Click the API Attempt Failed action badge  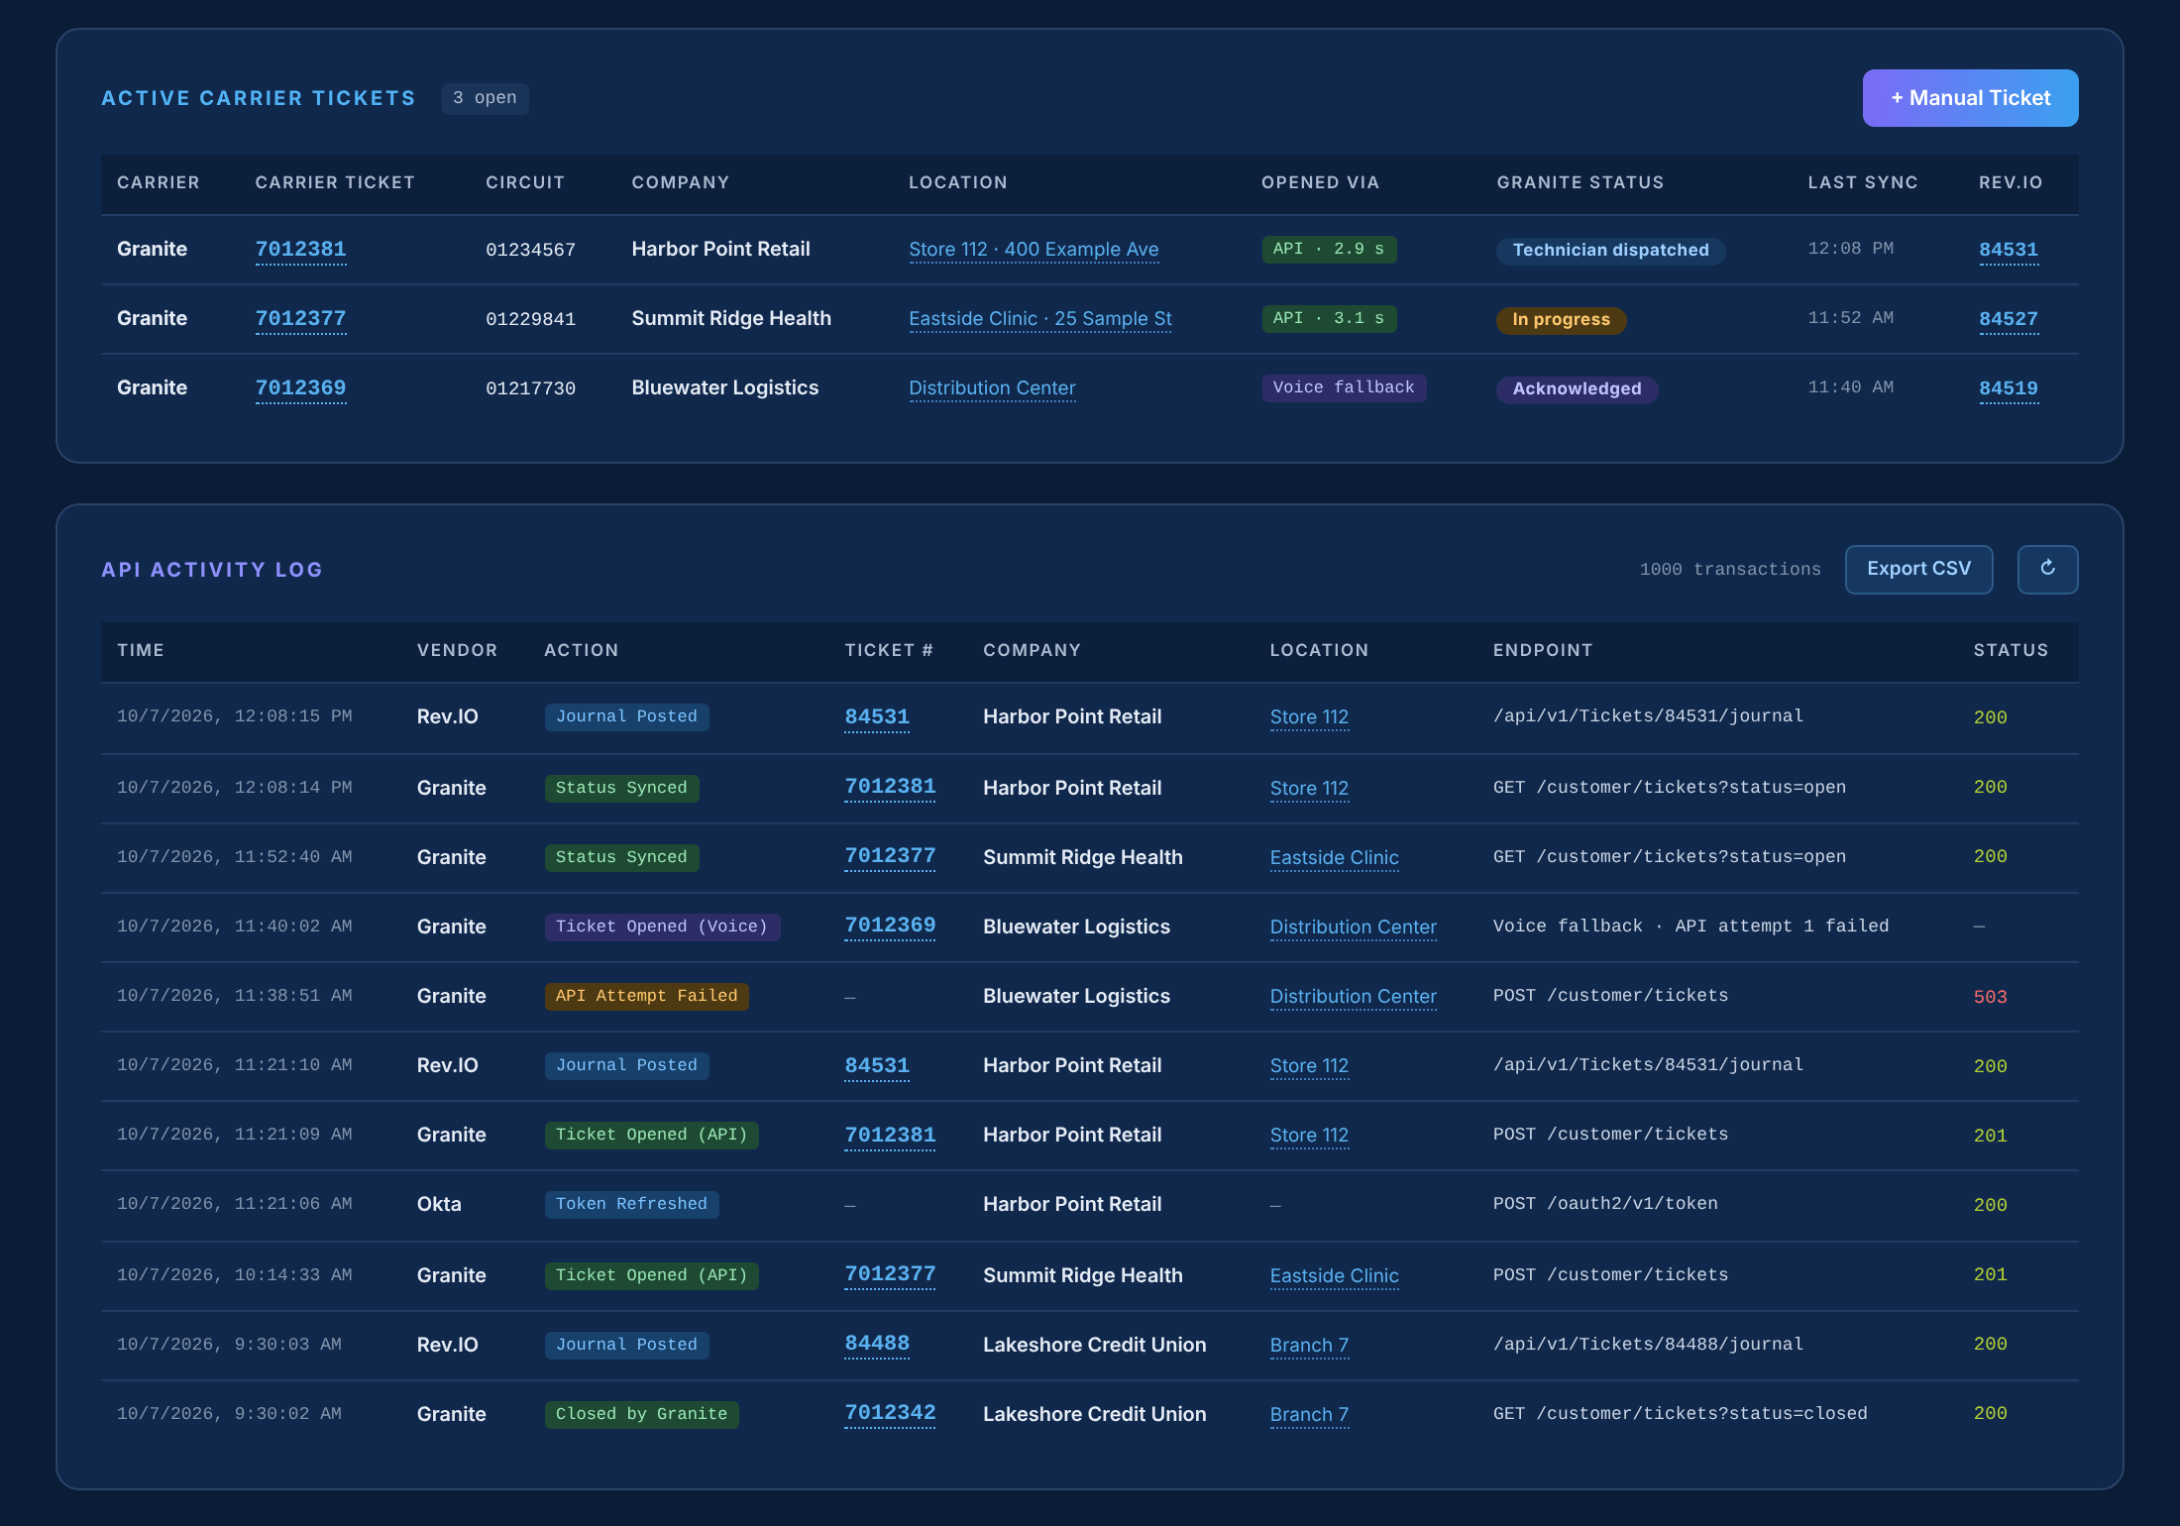646,996
